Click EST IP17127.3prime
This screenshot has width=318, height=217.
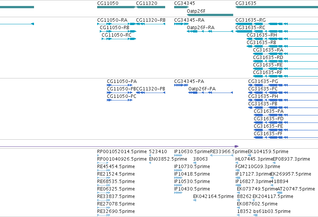(x=238, y=178)
